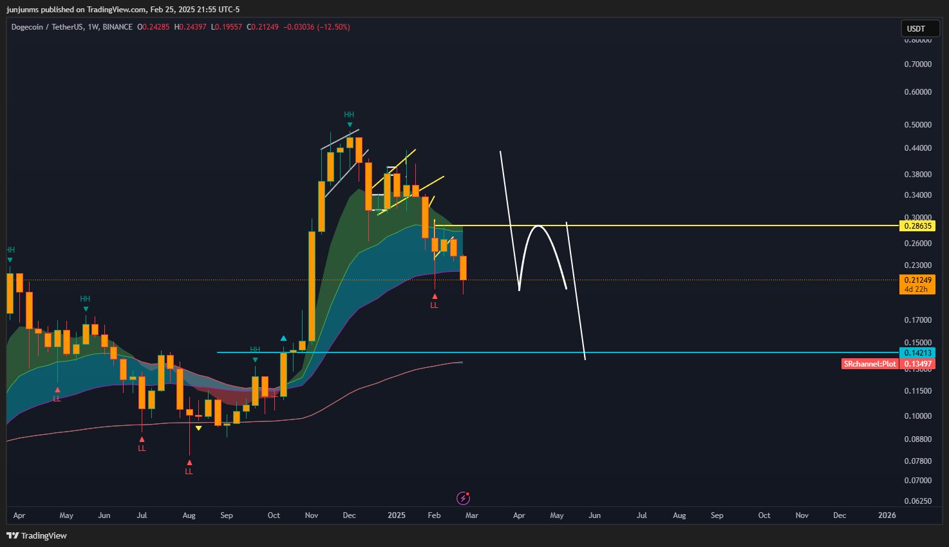Open the junjunms author link in the header

pyautogui.click(x=23, y=9)
